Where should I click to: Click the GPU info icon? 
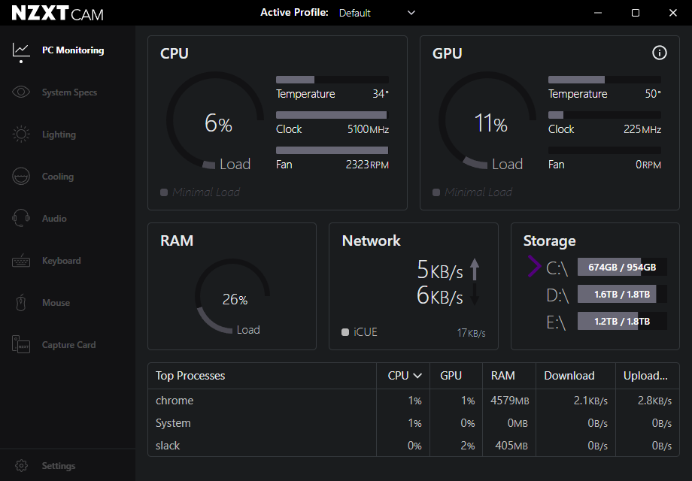pyautogui.click(x=660, y=53)
